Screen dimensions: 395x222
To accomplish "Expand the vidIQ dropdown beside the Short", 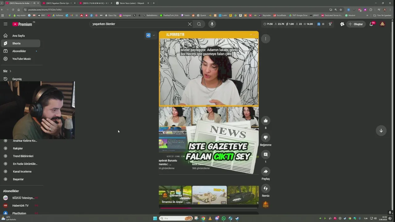I will click(154, 35).
